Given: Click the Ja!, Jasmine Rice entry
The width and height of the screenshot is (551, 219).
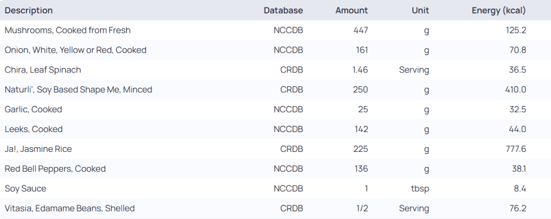Looking at the screenshot, I should coord(38,149).
